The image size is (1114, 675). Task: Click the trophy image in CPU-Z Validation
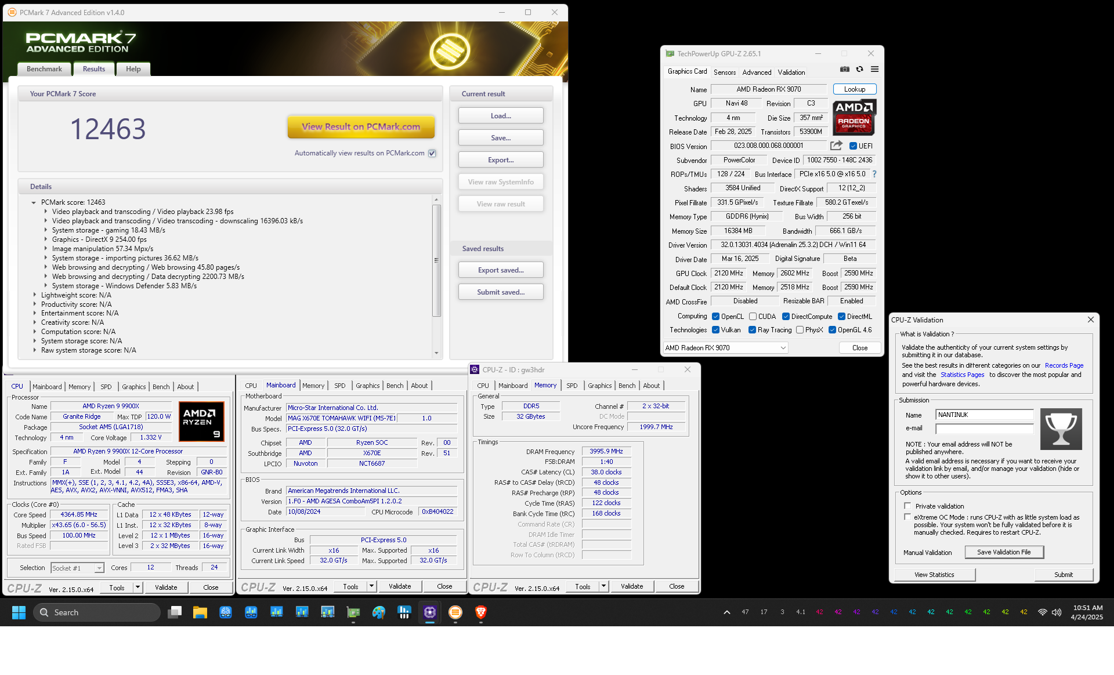1061,429
